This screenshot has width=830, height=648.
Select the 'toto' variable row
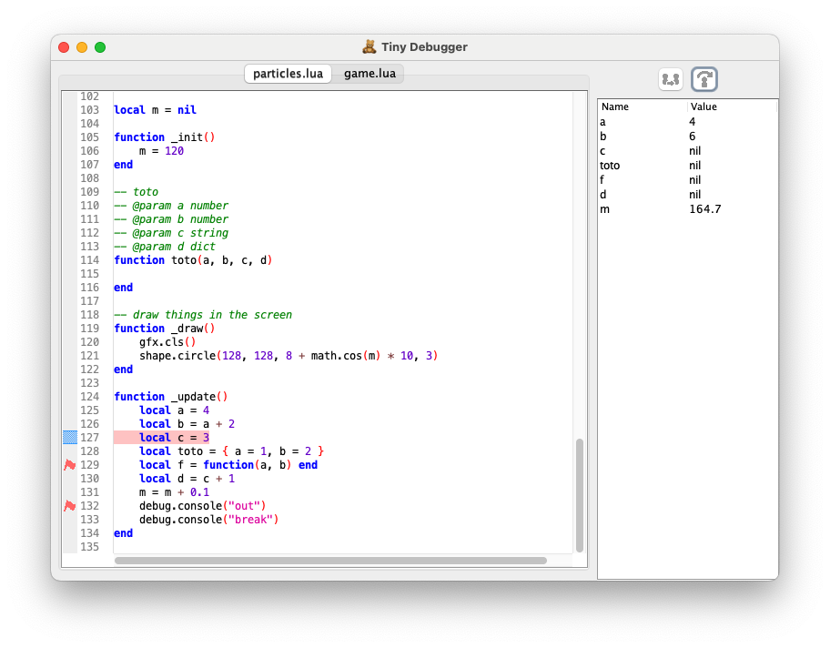[688, 165]
